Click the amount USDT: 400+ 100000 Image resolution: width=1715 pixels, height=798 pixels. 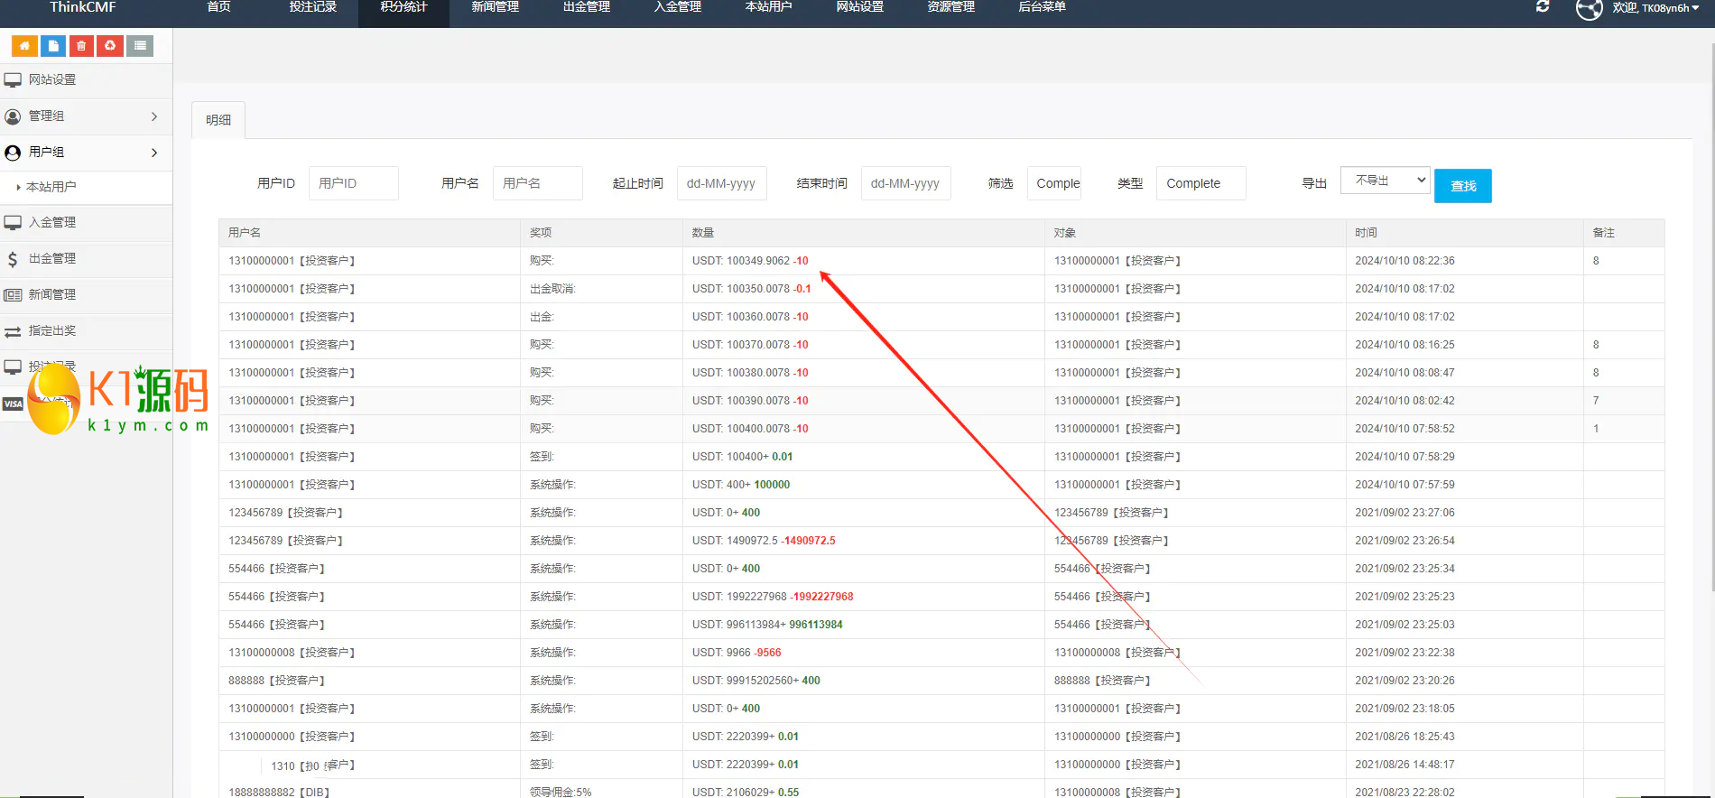(741, 485)
